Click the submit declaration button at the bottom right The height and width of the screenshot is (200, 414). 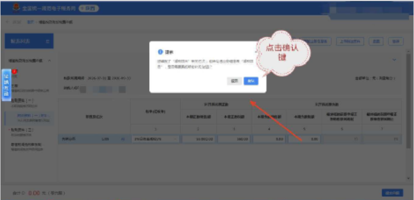click(392, 193)
